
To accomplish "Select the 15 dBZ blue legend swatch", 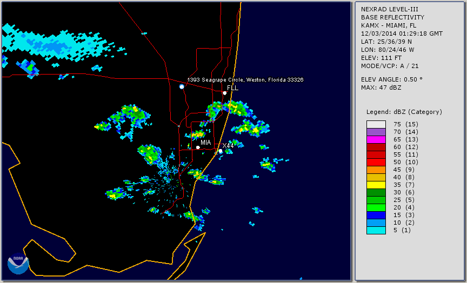I will [376, 215].
